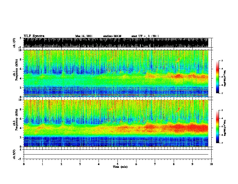The height and width of the screenshot is (184, 238).
Task: Click the "ch.3(V)" axis label
Action: pyautogui.click(x=14, y=154)
